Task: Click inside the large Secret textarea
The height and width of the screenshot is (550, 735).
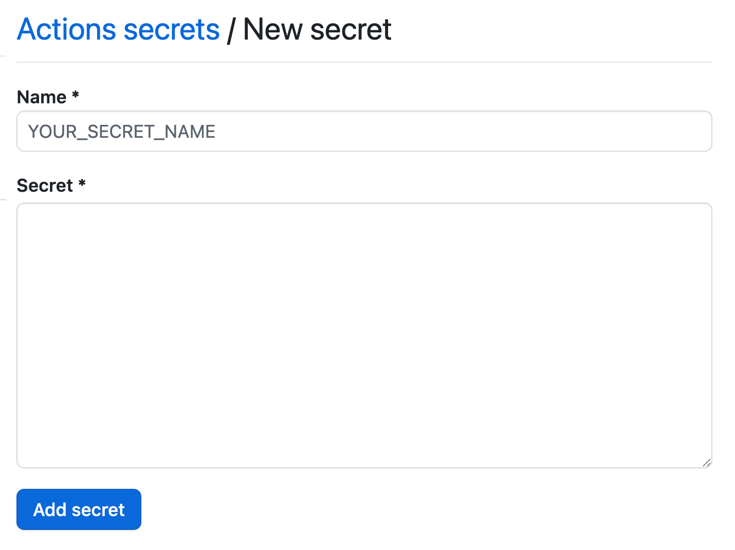Action: (x=364, y=335)
